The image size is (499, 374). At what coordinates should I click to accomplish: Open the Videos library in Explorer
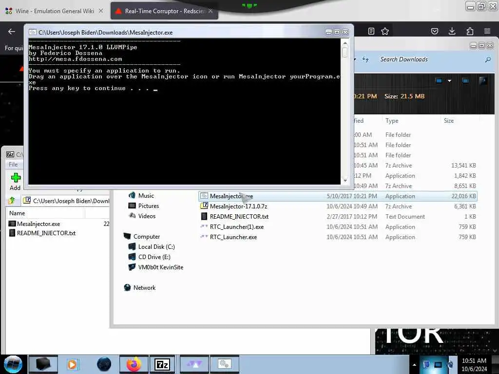coord(142,216)
